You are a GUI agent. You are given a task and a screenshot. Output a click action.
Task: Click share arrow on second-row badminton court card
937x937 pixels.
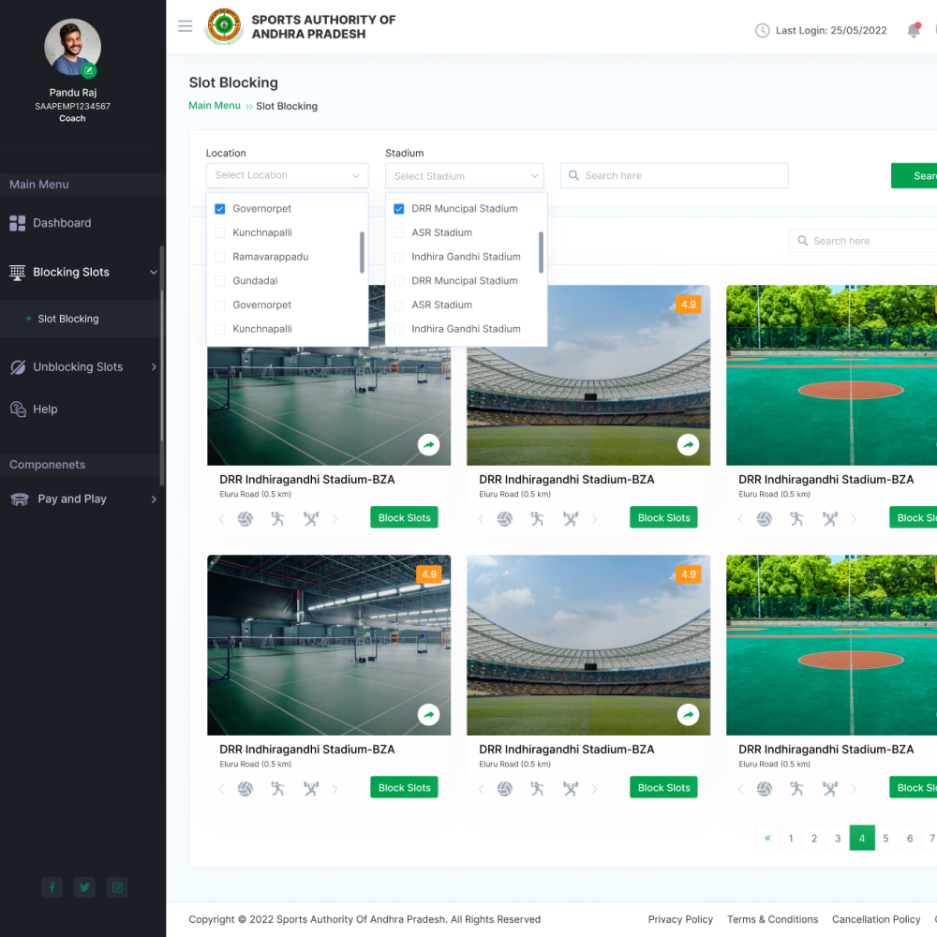[x=428, y=715]
